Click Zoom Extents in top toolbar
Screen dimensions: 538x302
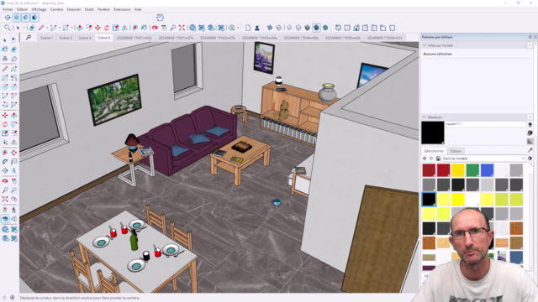182,28
